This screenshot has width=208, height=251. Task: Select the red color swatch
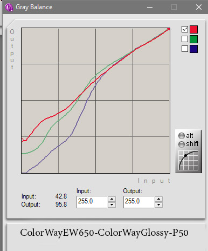pyautogui.click(x=193, y=29)
